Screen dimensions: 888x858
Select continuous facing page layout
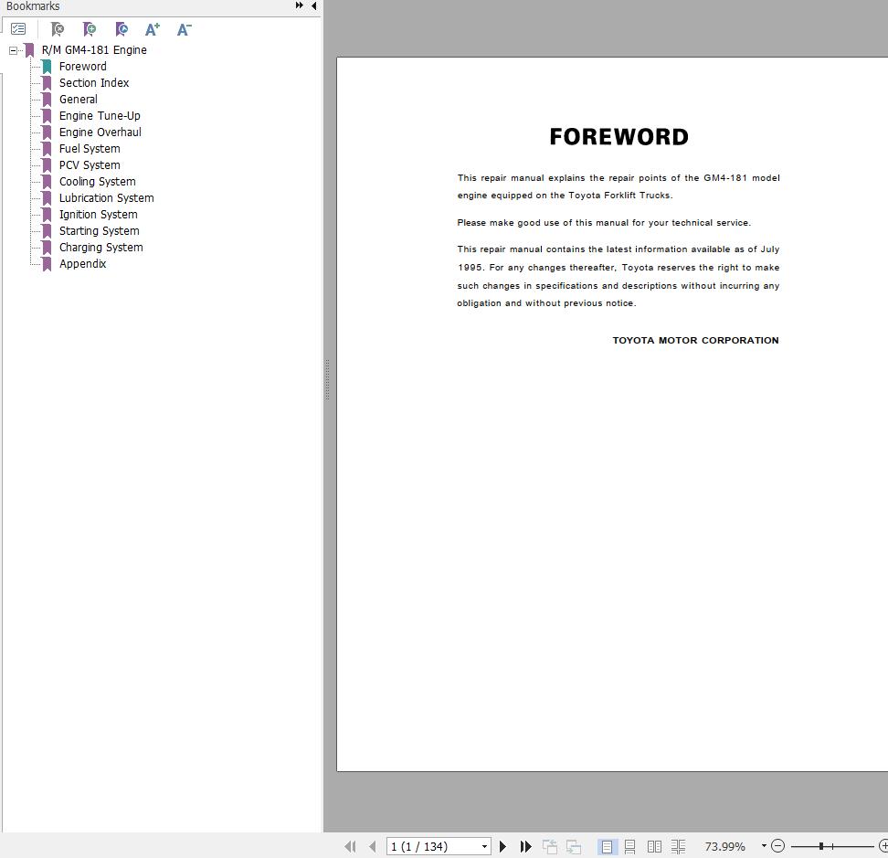pos(678,846)
